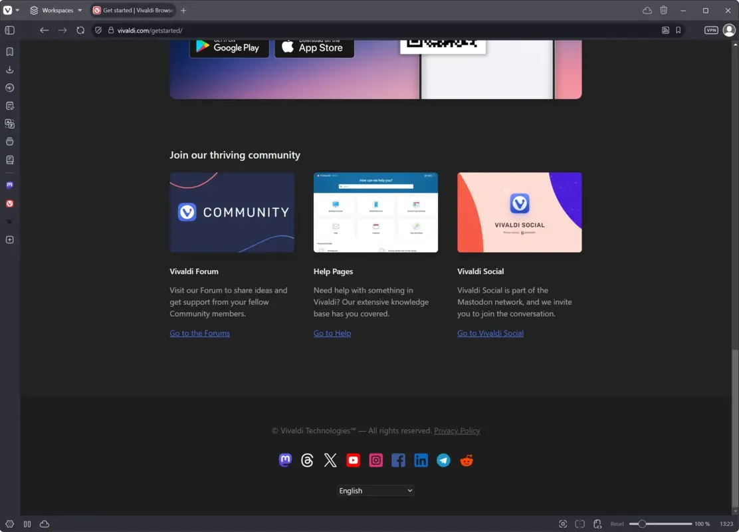Open the English language selector

point(375,490)
